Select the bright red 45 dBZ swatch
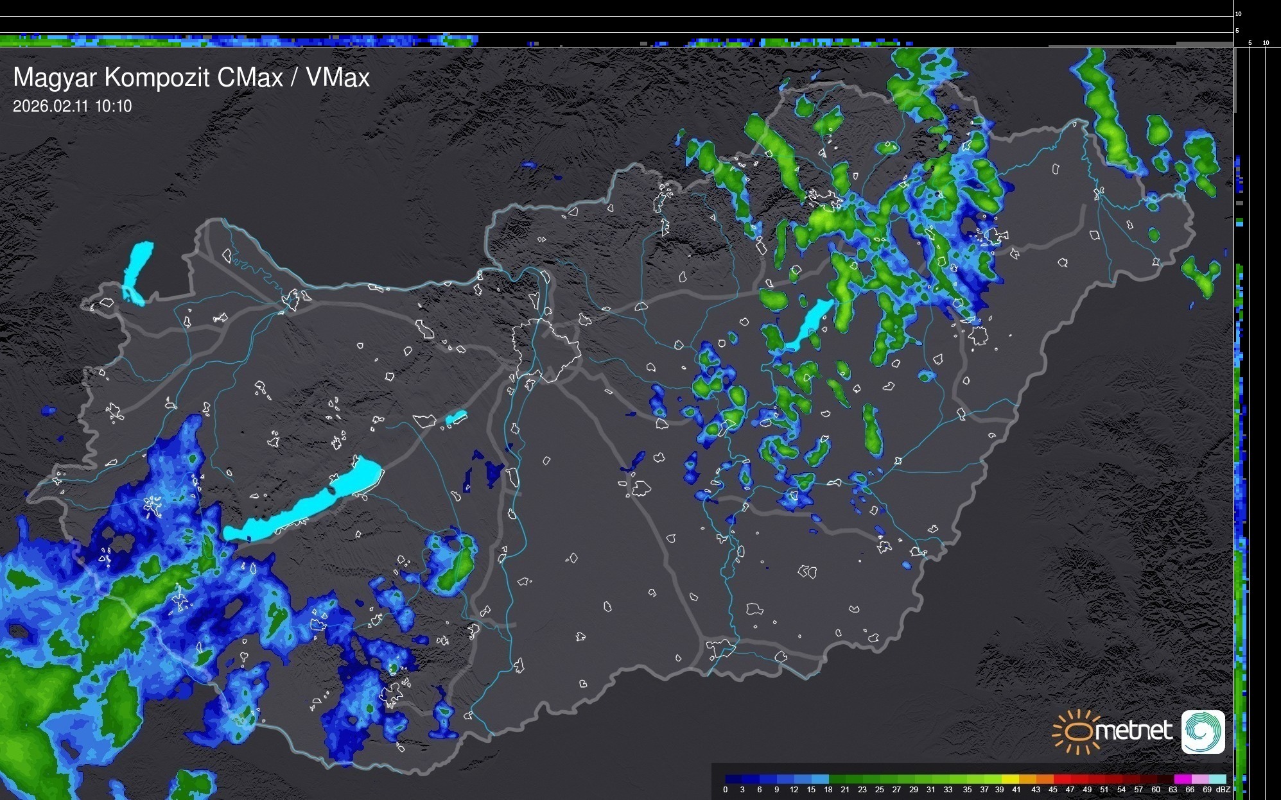The image size is (1281, 800). click(x=1061, y=779)
